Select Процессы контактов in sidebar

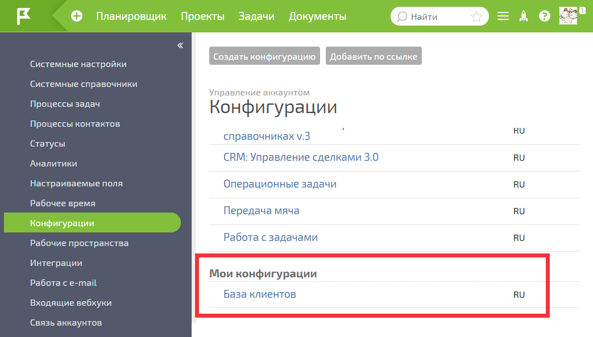pyautogui.click(x=75, y=124)
